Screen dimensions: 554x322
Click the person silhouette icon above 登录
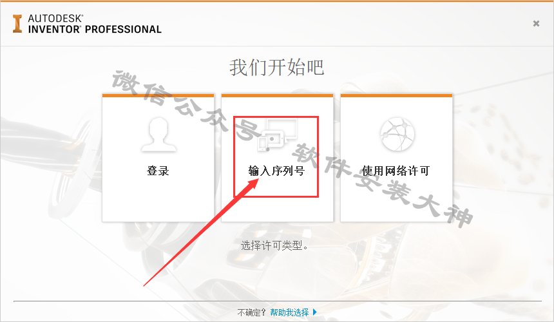158,135
